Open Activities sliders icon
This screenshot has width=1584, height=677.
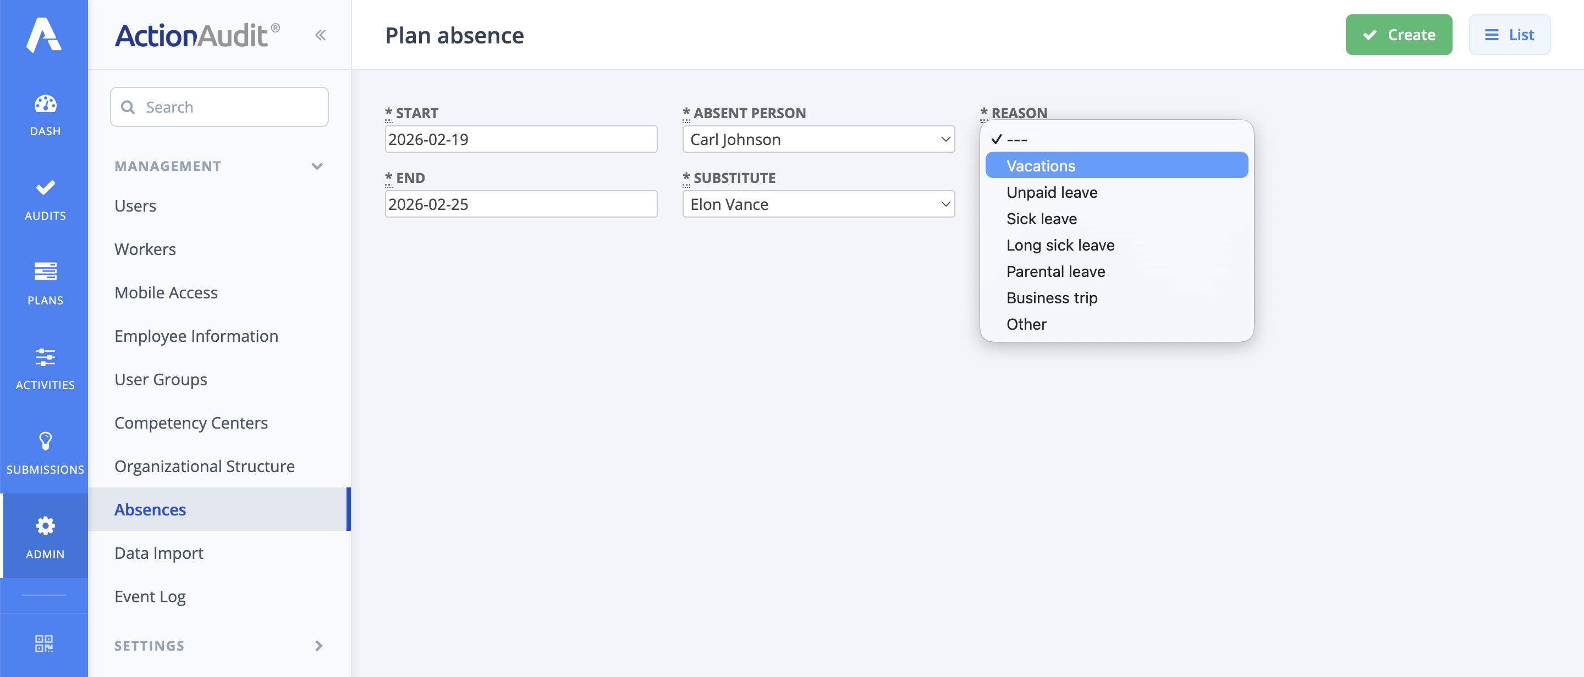click(45, 357)
